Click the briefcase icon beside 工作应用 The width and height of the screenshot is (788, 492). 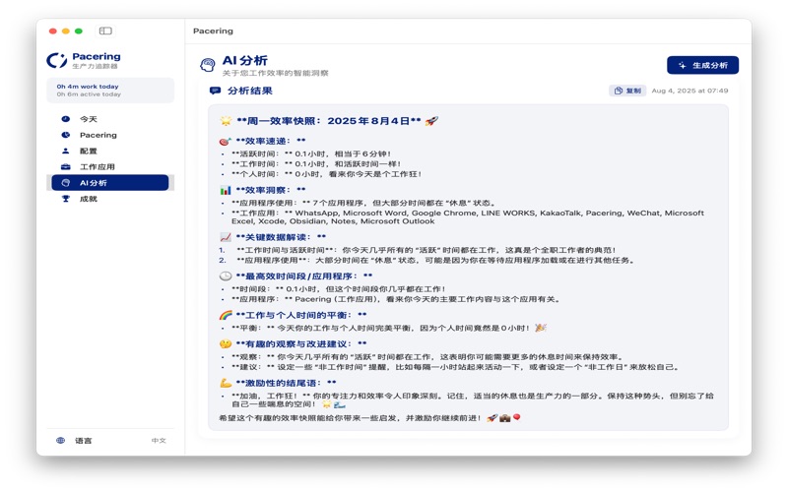click(x=66, y=167)
